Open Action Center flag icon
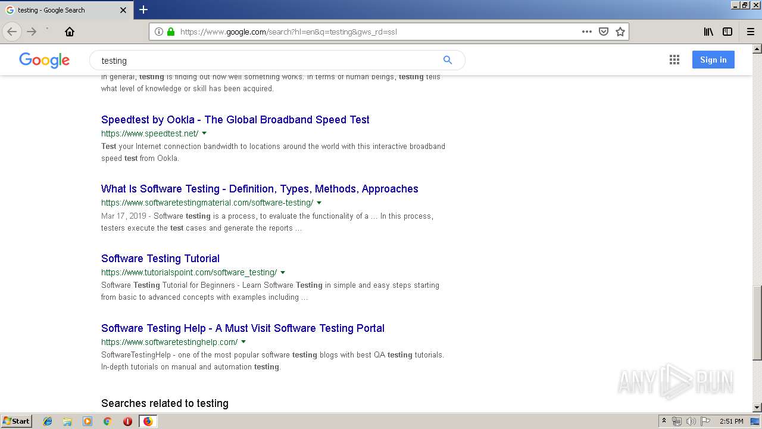Image resolution: width=762 pixels, height=429 pixels. pyautogui.click(x=705, y=421)
